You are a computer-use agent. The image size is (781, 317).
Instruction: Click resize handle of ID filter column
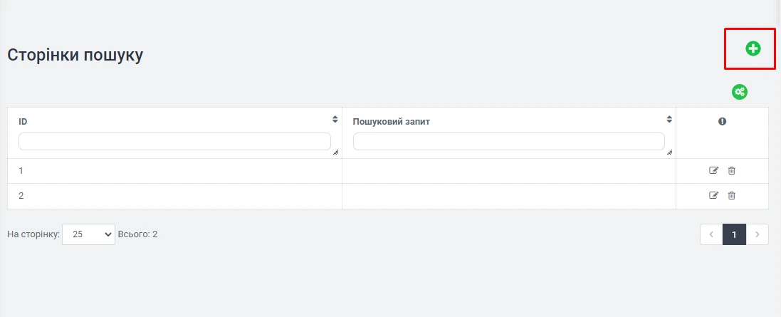pos(335,152)
